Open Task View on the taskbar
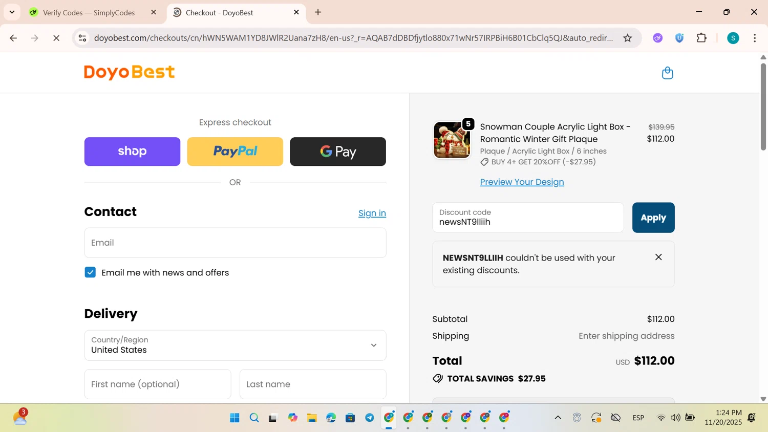The width and height of the screenshot is (768, 432). click(273, 418)
